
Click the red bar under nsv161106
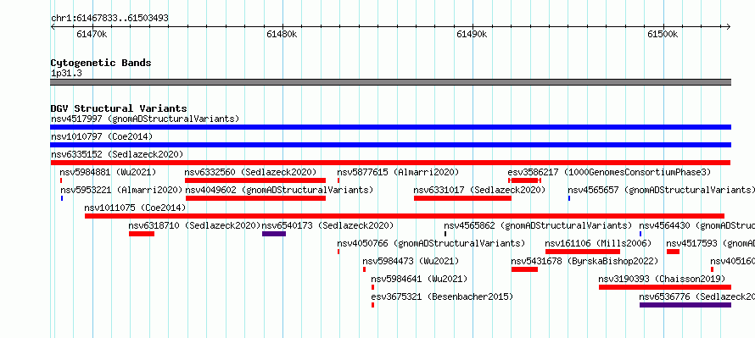583,252
